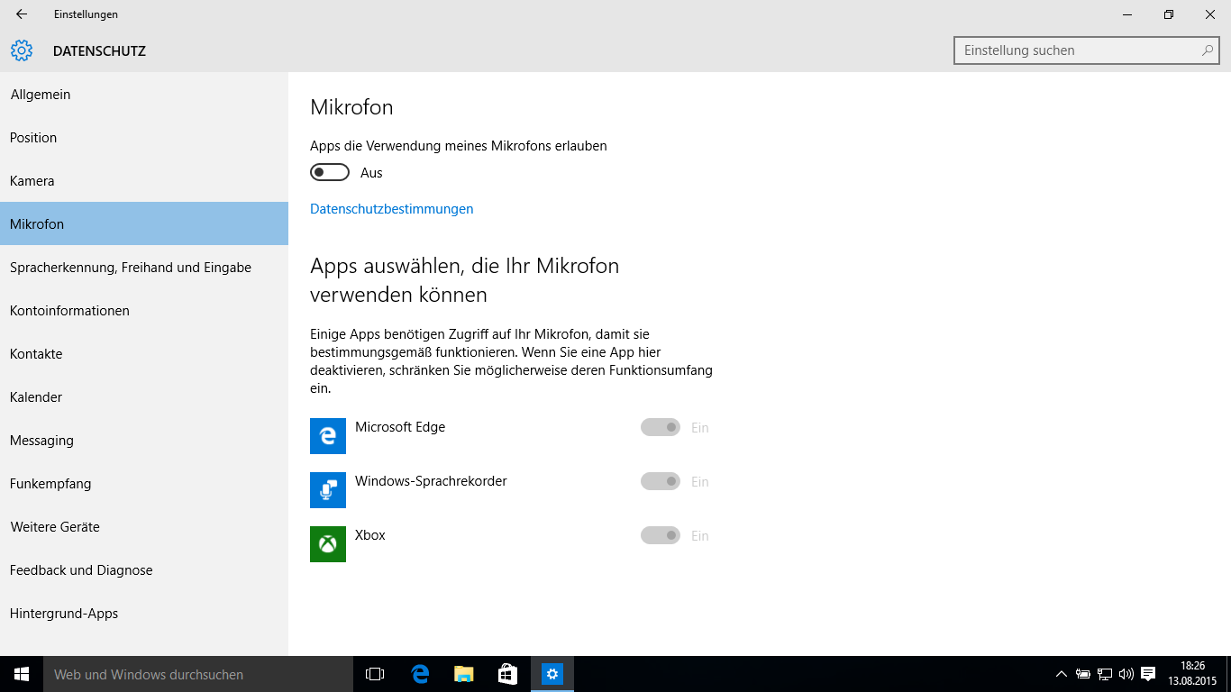
Task: Click the Xbox app icon
Action: pyautogui.click(x=328, y=544)
